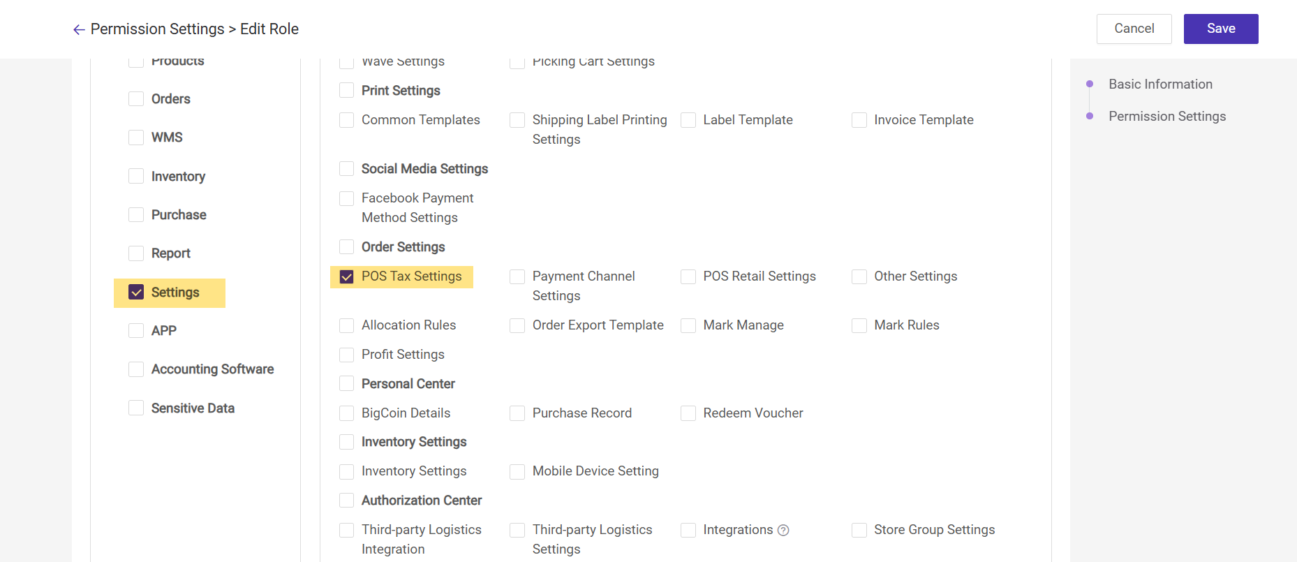Uncheck the POS Tax Settings checkbox
Viewport: 1297px width, 562px height.
pyautogui.click(x=346, y=277)
